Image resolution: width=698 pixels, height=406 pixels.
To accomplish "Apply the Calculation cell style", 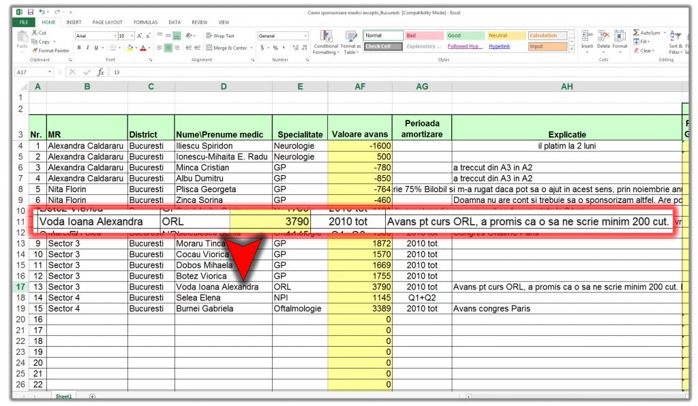I will coord(547,35).
